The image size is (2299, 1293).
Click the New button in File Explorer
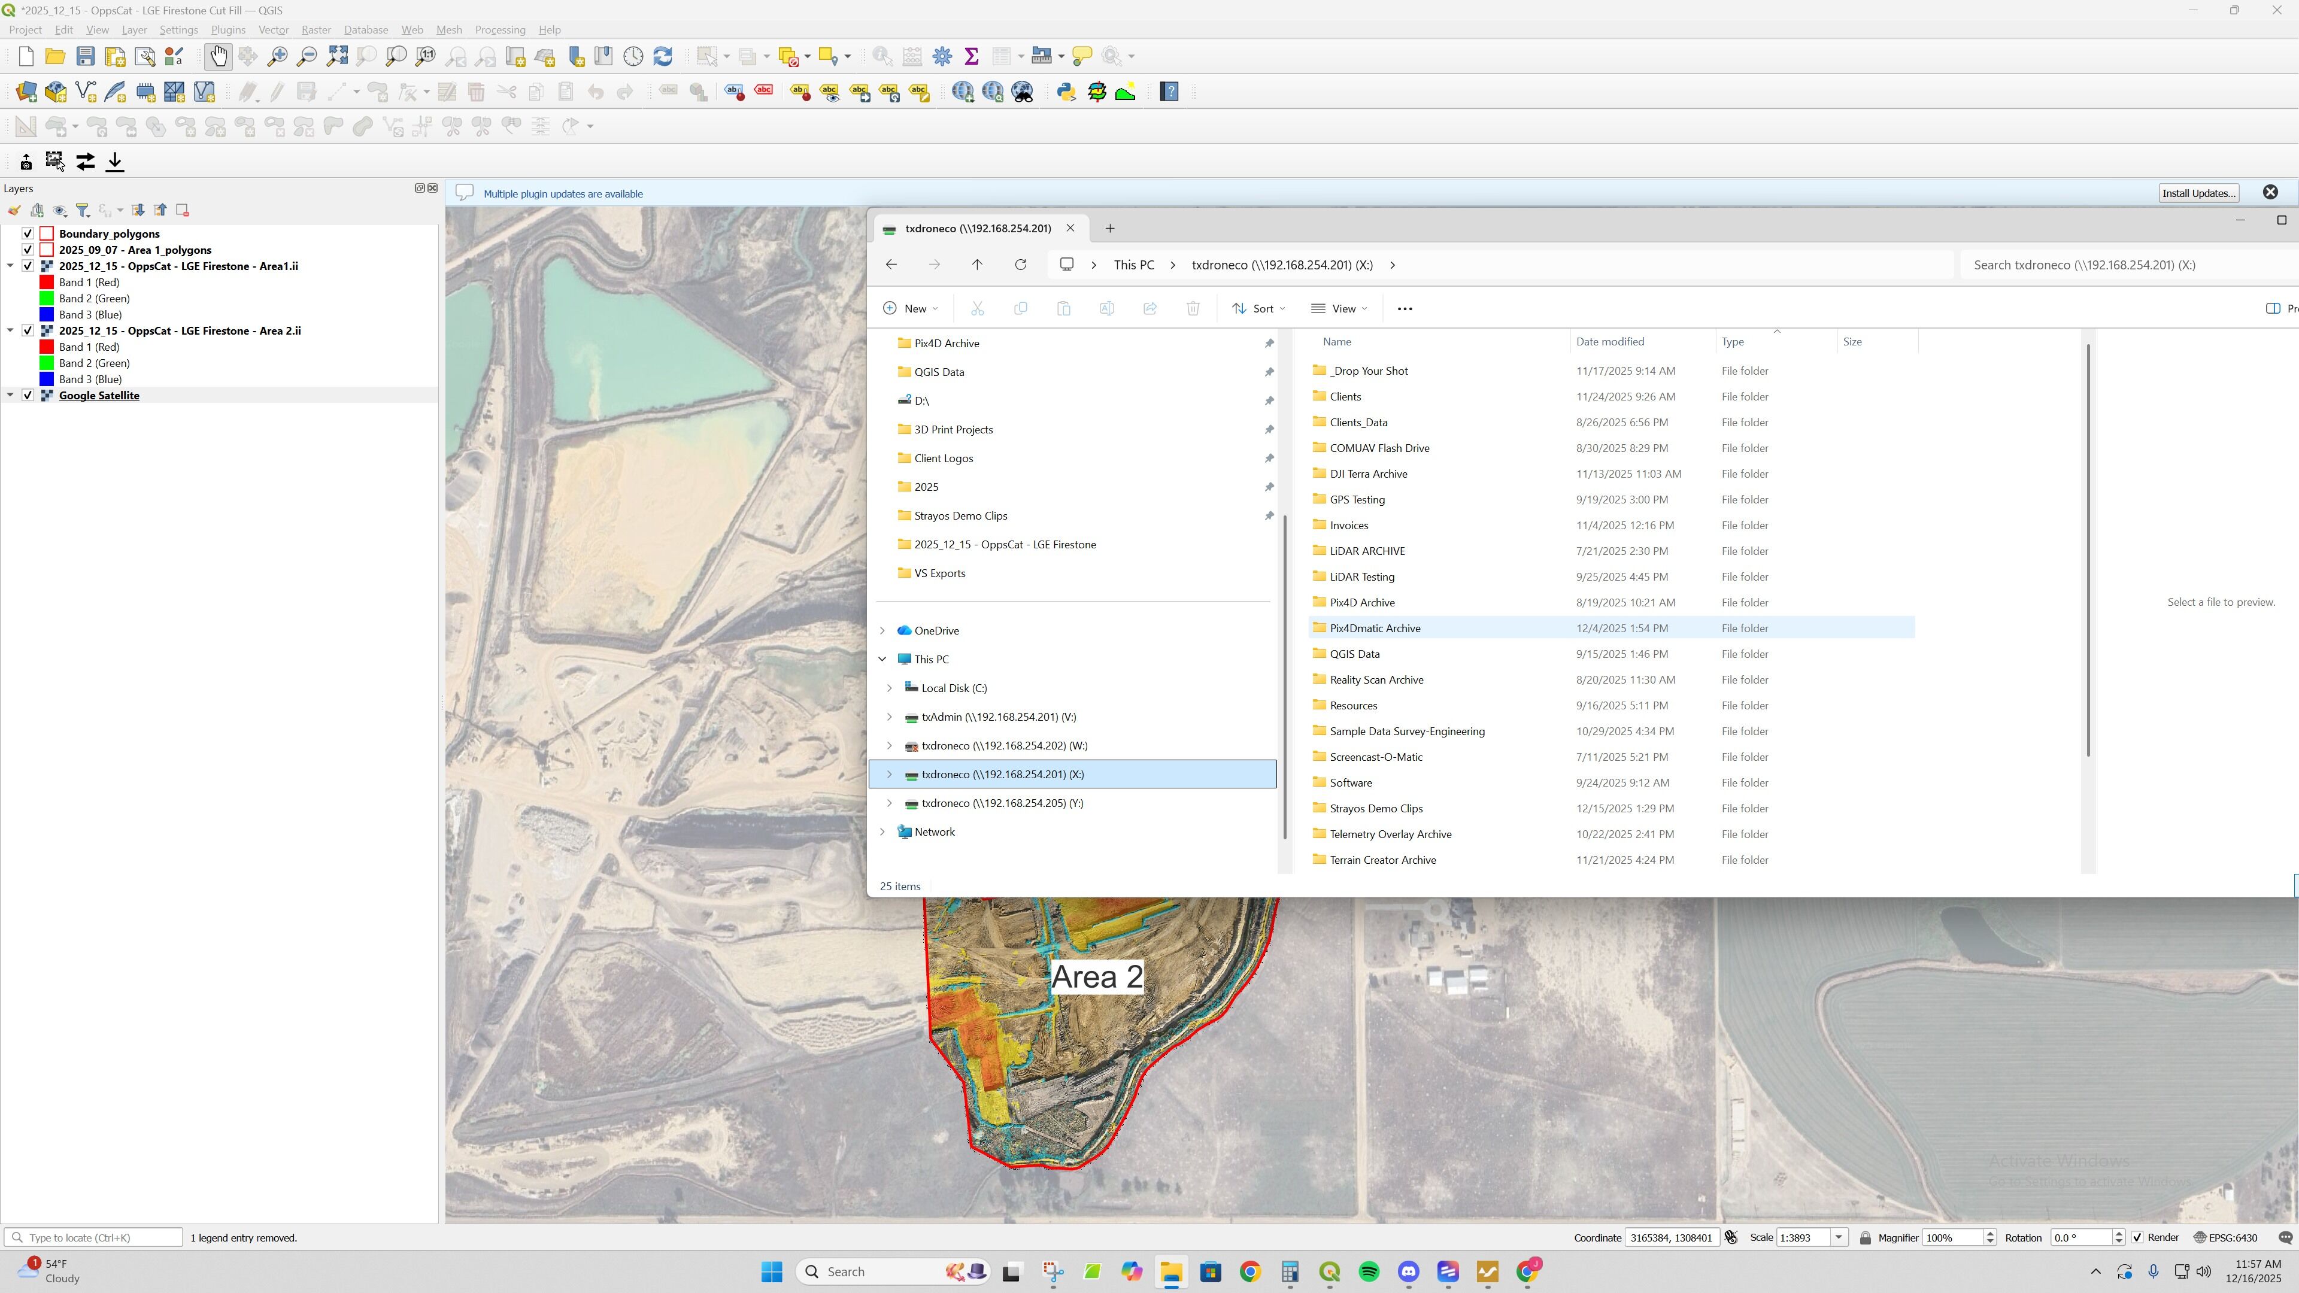click(x=910, y=309)
